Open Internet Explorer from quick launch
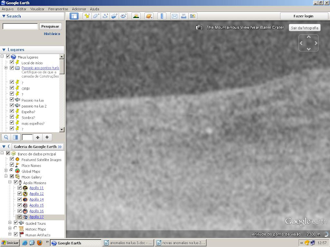 pyautogui.click(x=25, y=243)
